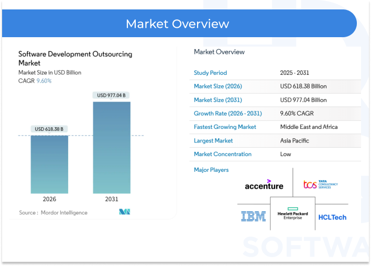Click the TCS Tata Consultancy Services logo

(321, 184)
